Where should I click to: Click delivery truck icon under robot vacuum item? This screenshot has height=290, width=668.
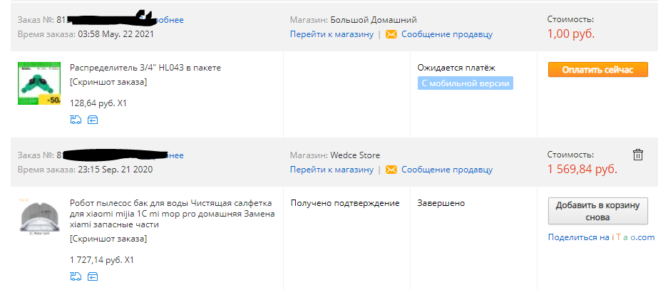click(76, 276)
